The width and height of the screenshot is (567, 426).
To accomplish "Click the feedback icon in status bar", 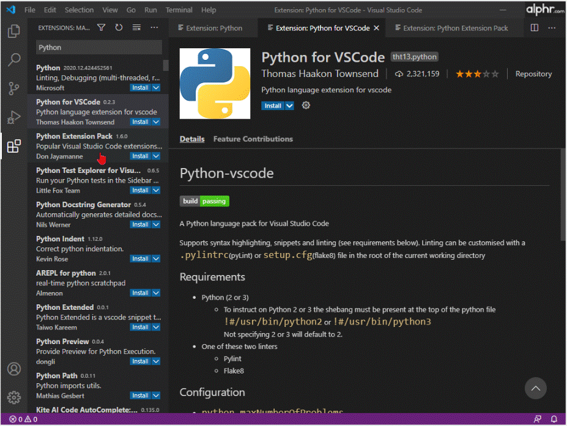I will click(x=538, y=419).
